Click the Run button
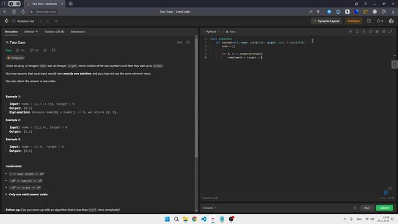 [367, 208]
